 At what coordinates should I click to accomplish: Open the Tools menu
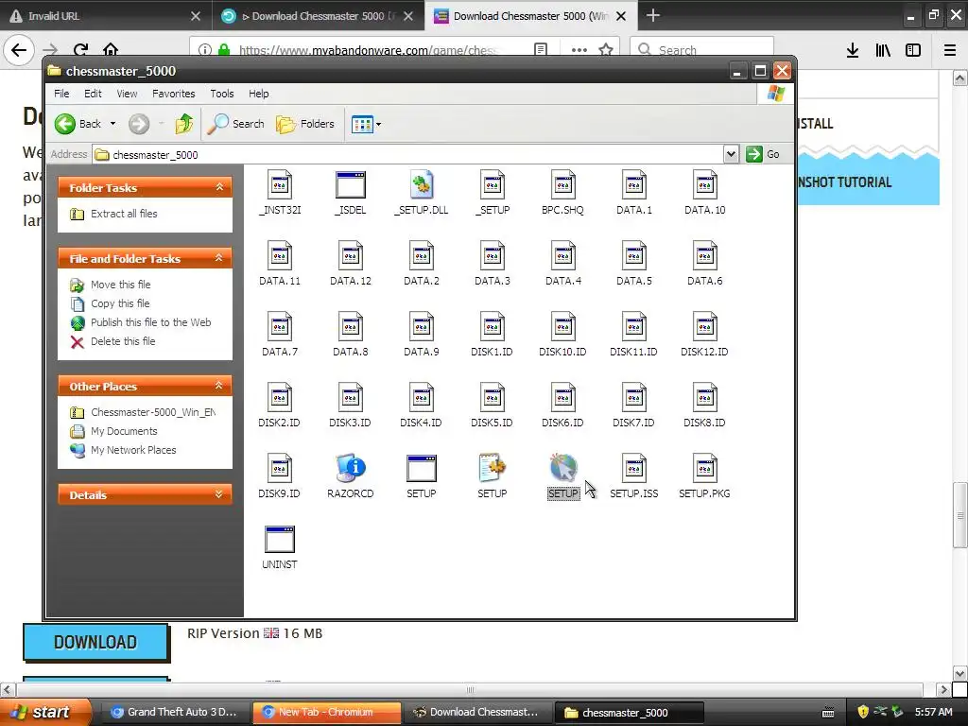click(221, 94)
